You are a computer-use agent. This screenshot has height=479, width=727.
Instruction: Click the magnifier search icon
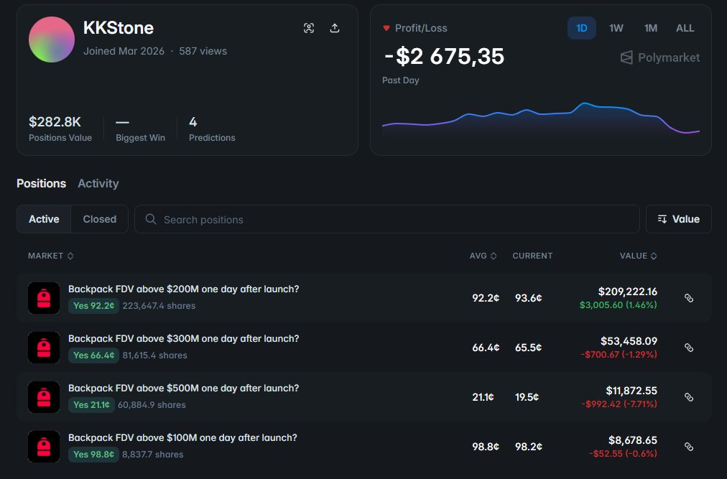[151, 219]
